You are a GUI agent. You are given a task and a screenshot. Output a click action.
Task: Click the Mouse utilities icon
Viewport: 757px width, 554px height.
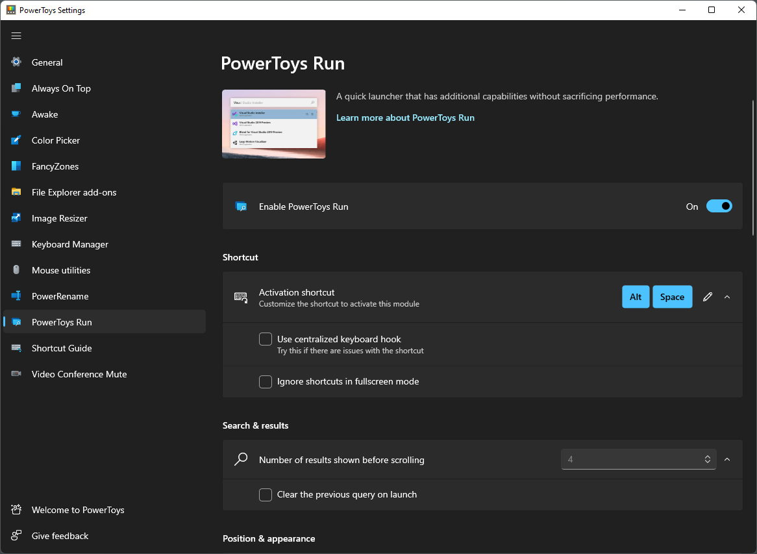point(16,270)
